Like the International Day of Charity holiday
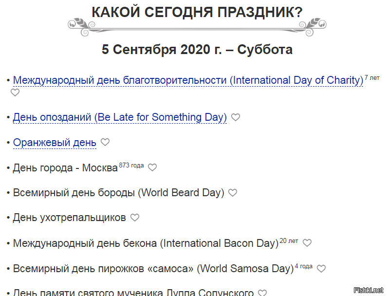386x296 pixels. click(x=15, y=92)
